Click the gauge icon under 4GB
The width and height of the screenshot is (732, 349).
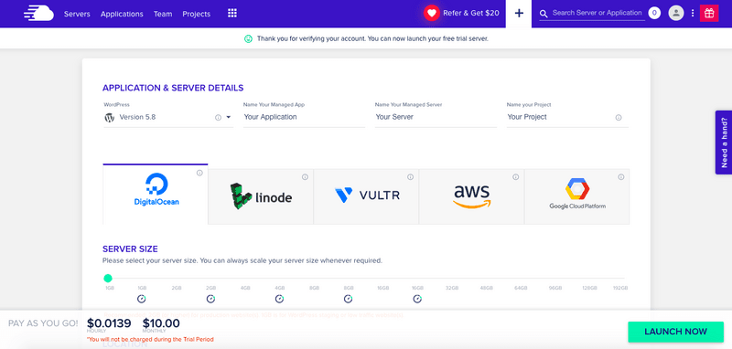(x=280, y=299)
